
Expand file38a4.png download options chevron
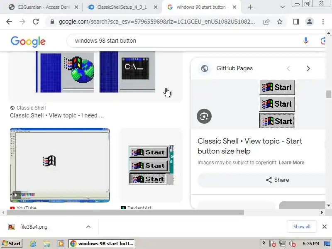pos(88,227)
